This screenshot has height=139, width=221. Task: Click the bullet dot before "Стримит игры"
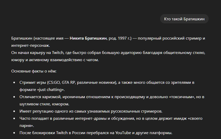[14, 83]
